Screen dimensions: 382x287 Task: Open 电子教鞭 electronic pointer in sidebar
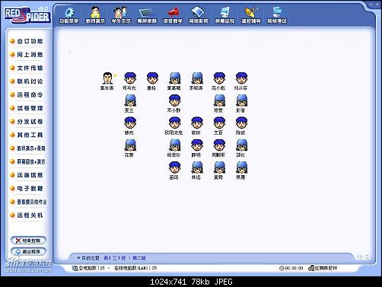coord(27,189)
